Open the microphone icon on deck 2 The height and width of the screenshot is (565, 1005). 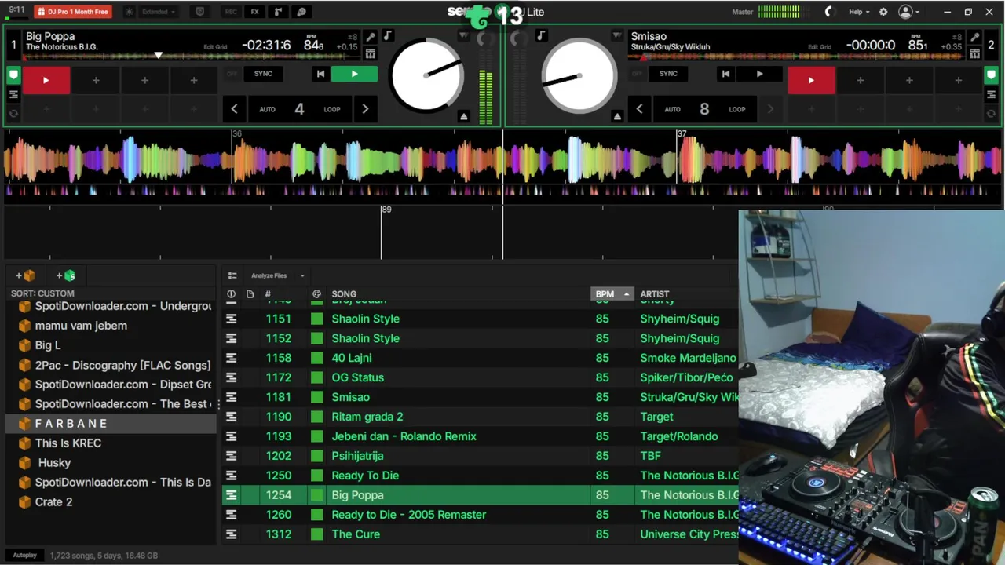(x=974, y=37)
